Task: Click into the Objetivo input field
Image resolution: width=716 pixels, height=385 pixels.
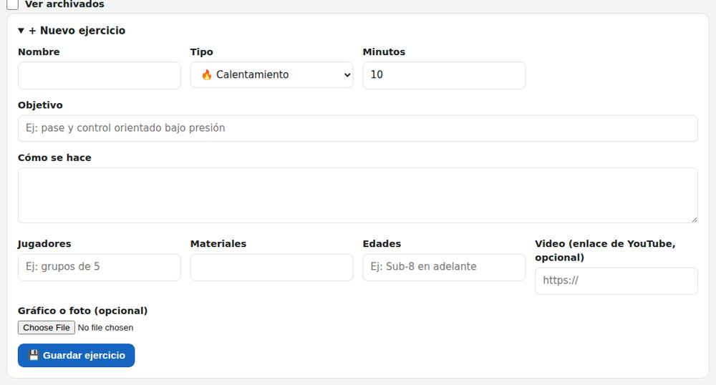Action: (x=357, y=128)
